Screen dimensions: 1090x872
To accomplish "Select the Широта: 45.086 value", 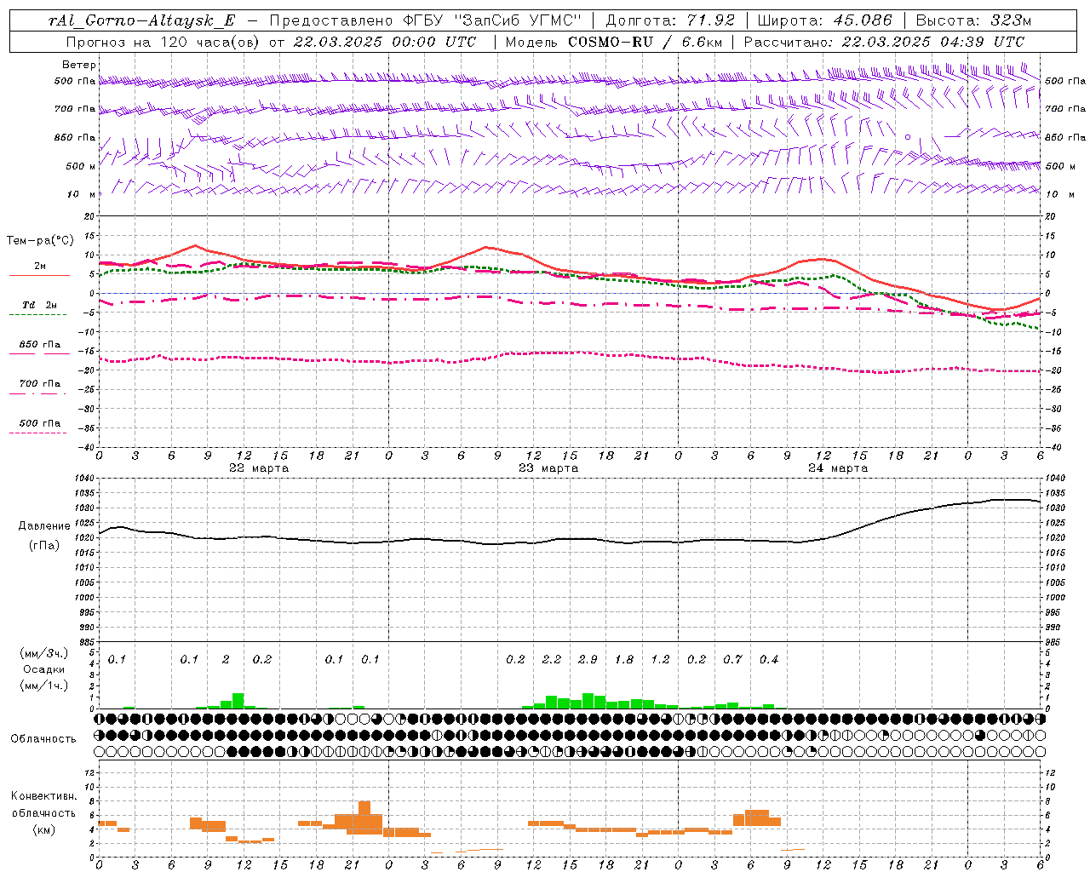I will (824, 20).
